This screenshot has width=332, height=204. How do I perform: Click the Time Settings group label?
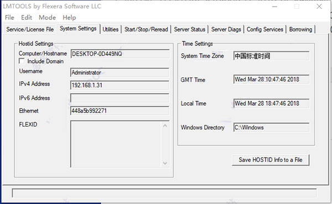(198, 44)
